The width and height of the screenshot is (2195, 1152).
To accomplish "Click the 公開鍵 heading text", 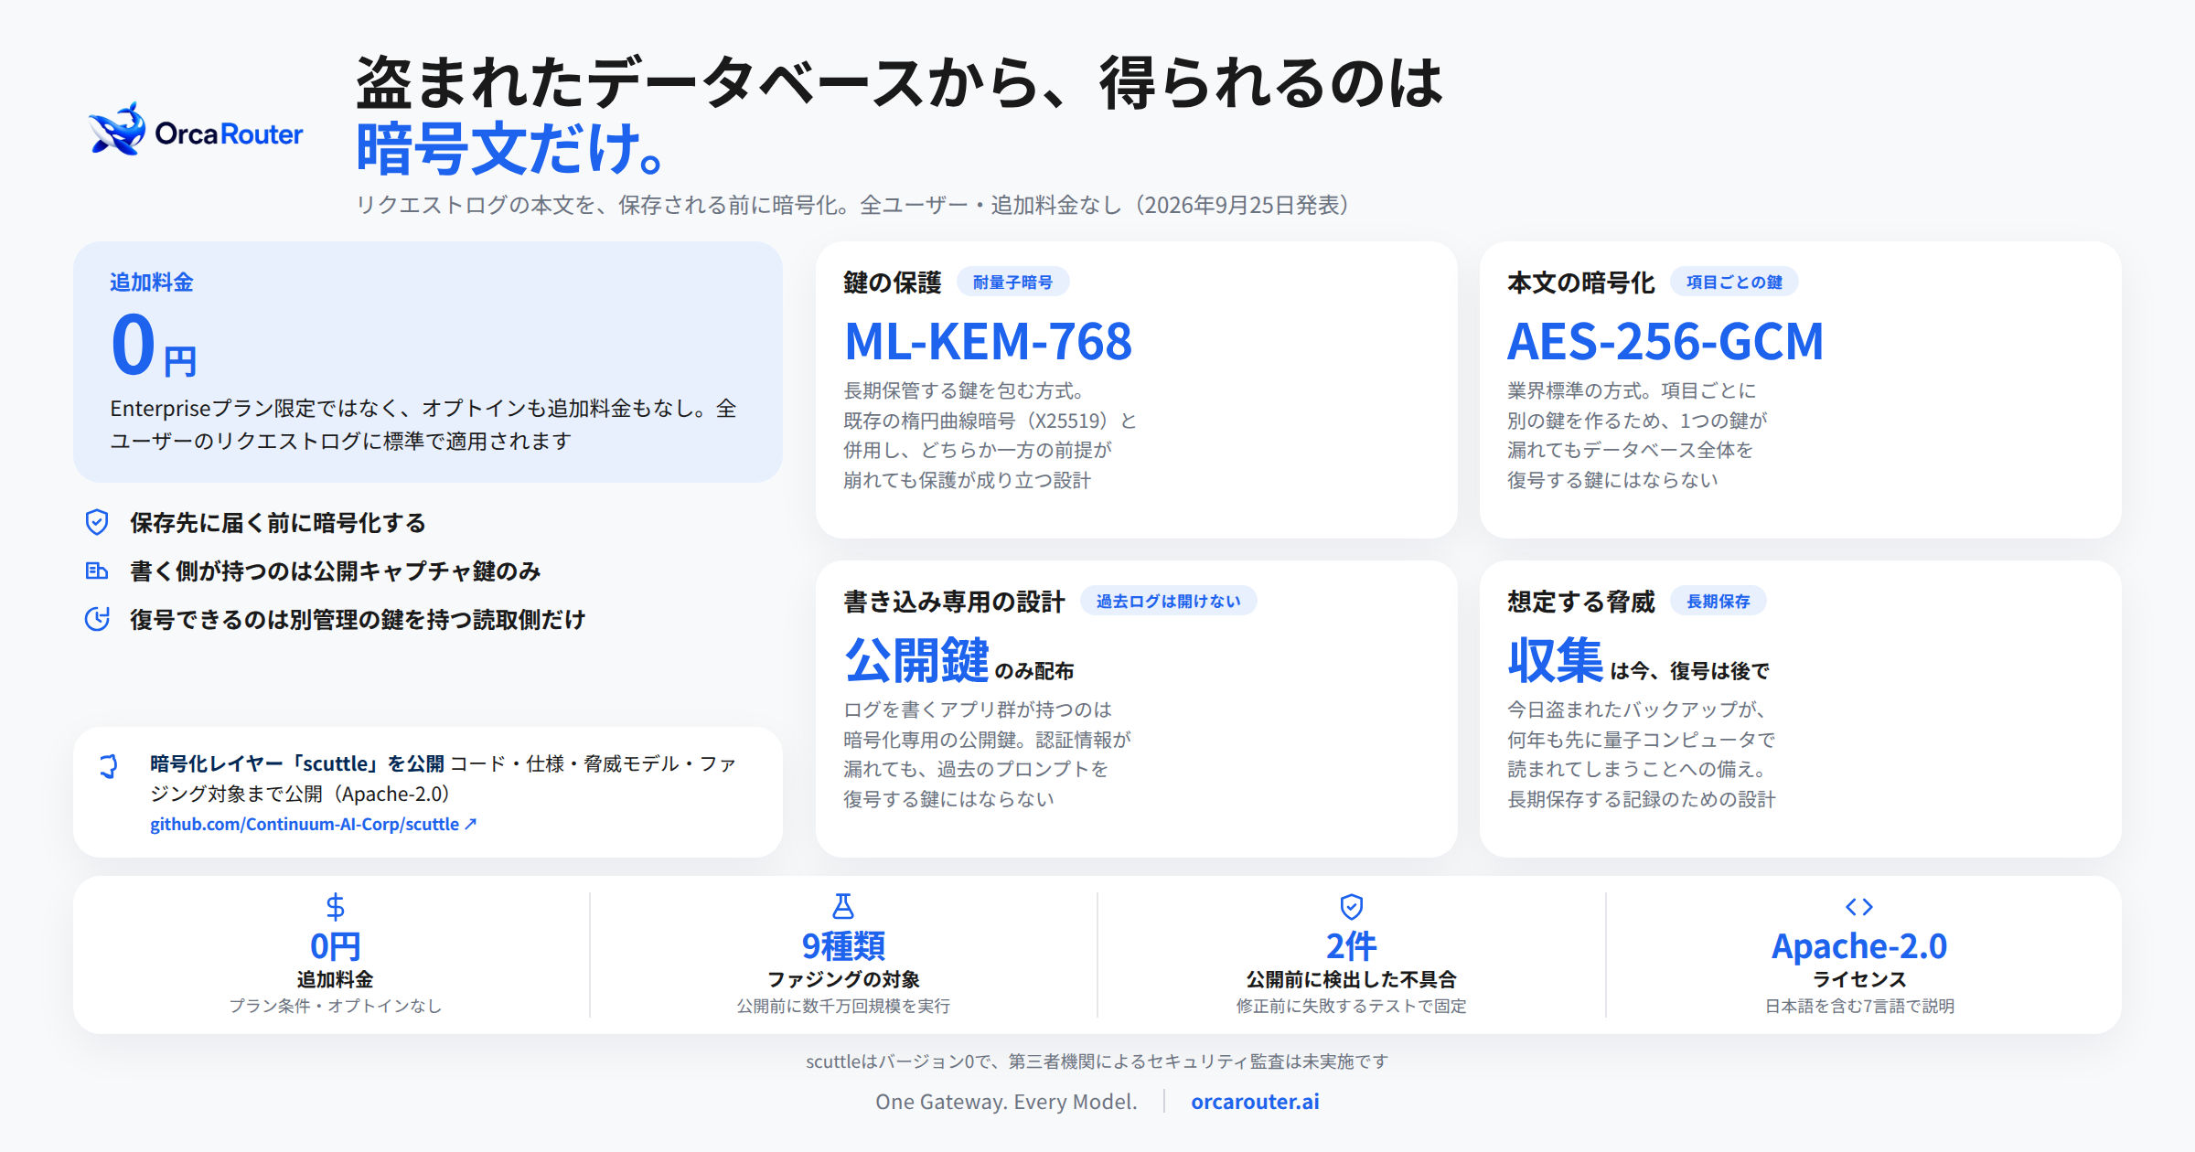I will [x=916, y=659].
